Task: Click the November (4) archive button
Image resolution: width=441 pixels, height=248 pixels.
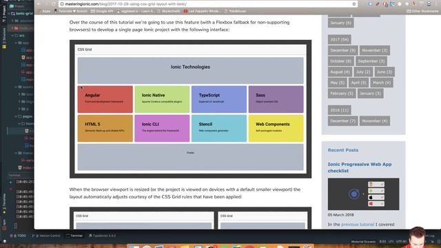Action: [x=375, y=121]
